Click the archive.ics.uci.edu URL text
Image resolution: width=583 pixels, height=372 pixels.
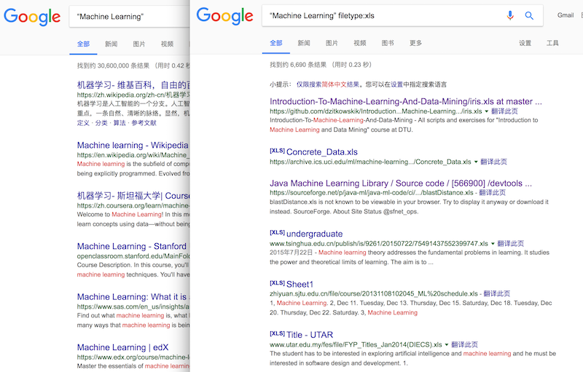[x=370, y=162]
